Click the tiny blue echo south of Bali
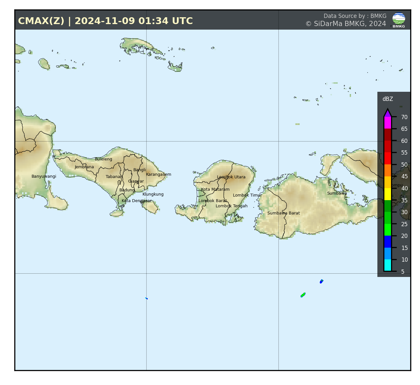Screen dimensions: 420x385 [146, 298]
